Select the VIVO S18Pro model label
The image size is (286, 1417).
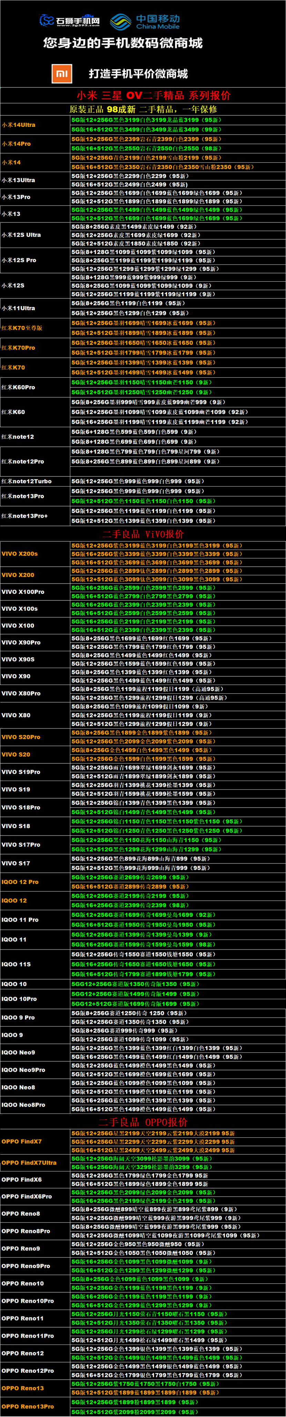click(x=21, y=808)
